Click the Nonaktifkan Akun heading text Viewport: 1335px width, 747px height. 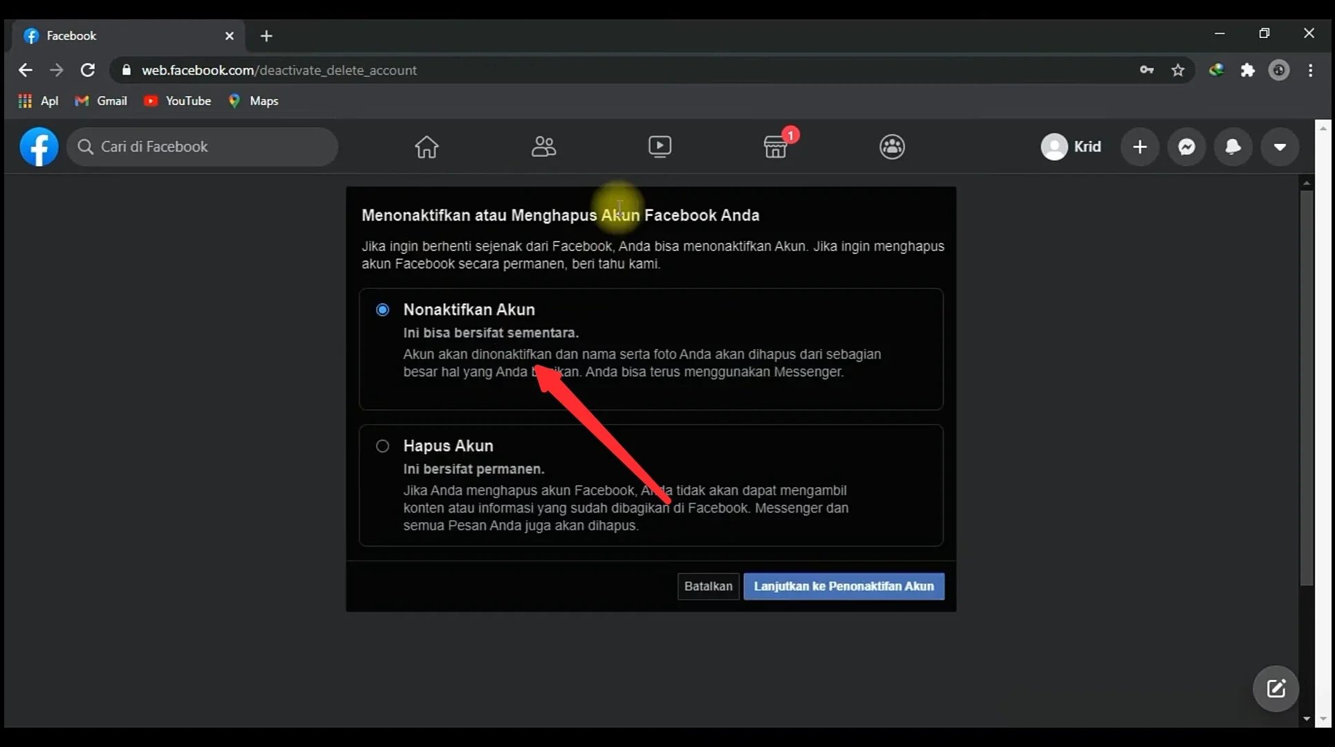pyautogui.click(x=469, y=310)
